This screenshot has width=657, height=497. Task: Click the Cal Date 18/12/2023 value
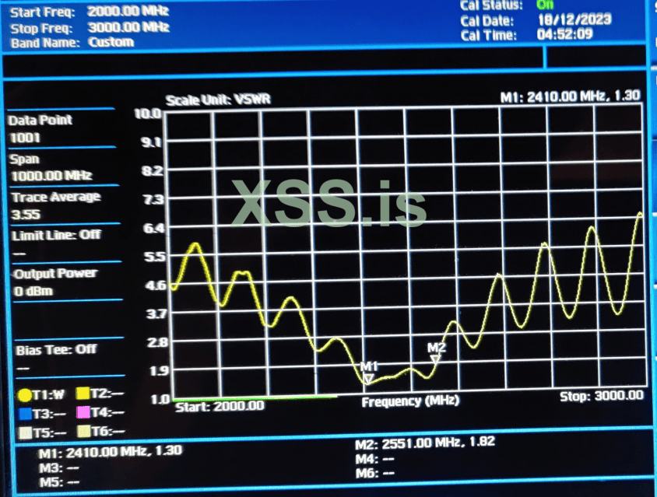tap(574, 19)
